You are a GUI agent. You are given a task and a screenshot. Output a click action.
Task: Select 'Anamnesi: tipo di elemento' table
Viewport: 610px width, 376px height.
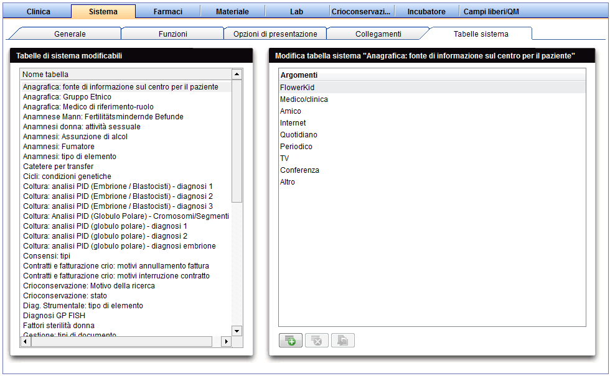(126, 157)
